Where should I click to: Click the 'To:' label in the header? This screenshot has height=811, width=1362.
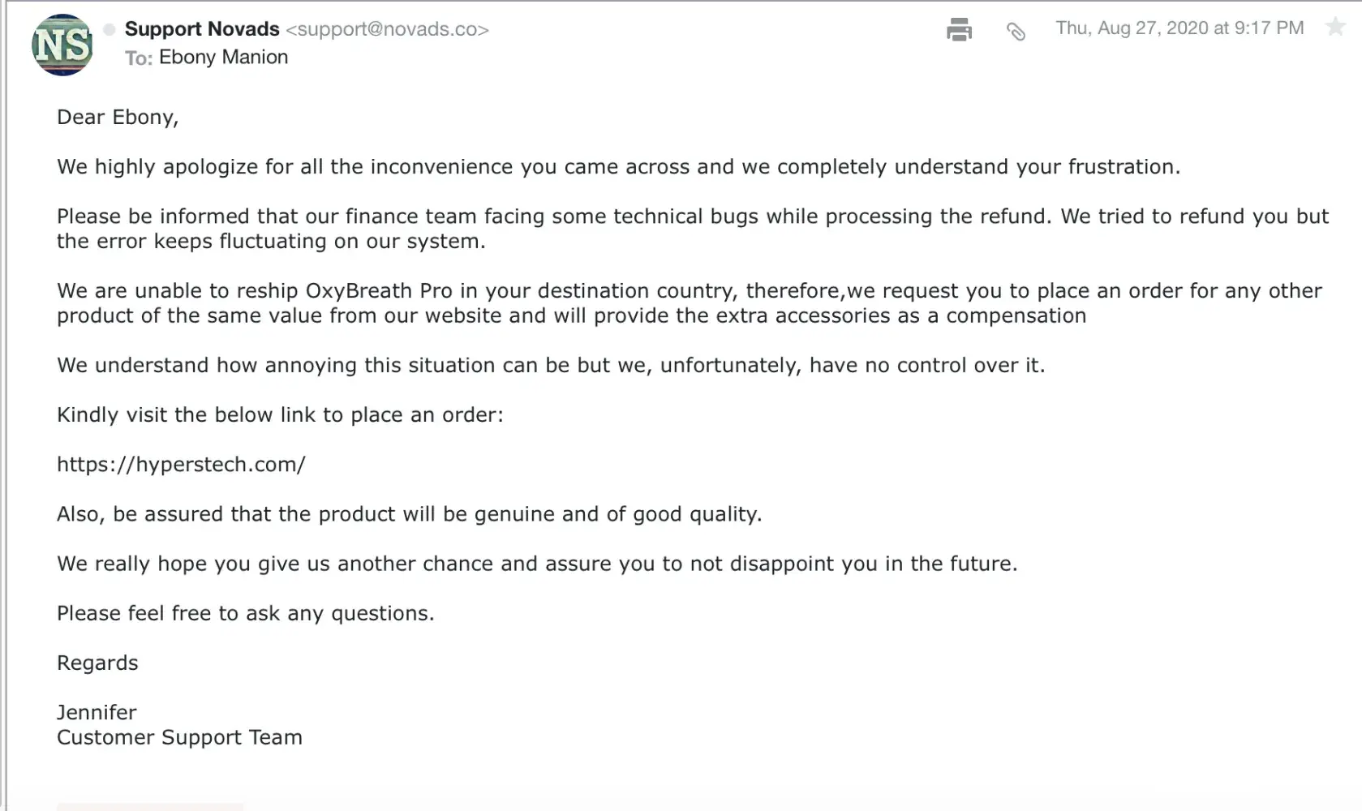(139, 58)
